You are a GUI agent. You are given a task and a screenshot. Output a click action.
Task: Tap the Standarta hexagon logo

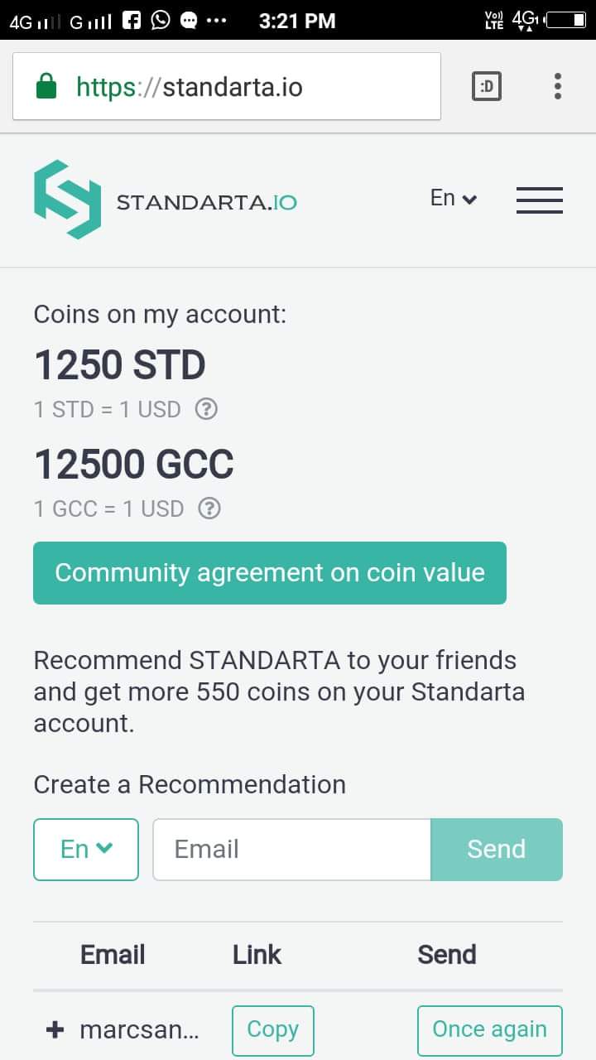click(67, 200)
